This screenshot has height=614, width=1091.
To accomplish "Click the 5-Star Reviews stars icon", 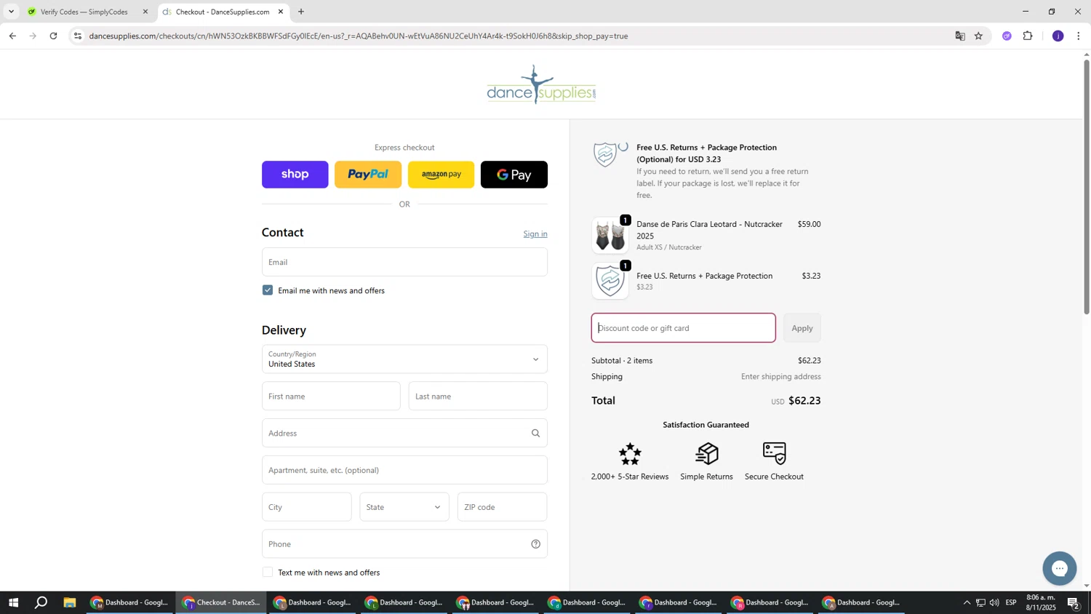I will pos(630,453).
